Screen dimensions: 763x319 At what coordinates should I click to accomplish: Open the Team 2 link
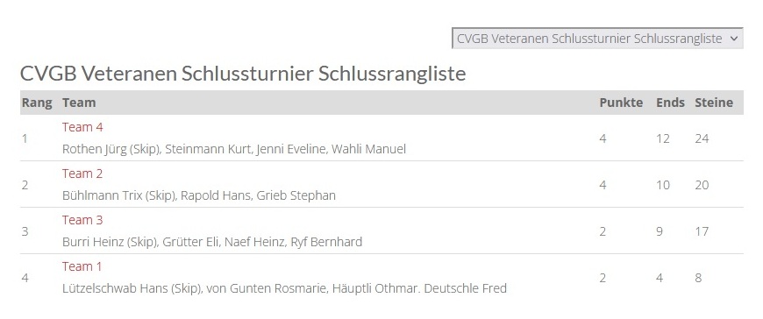coord(82,174)
